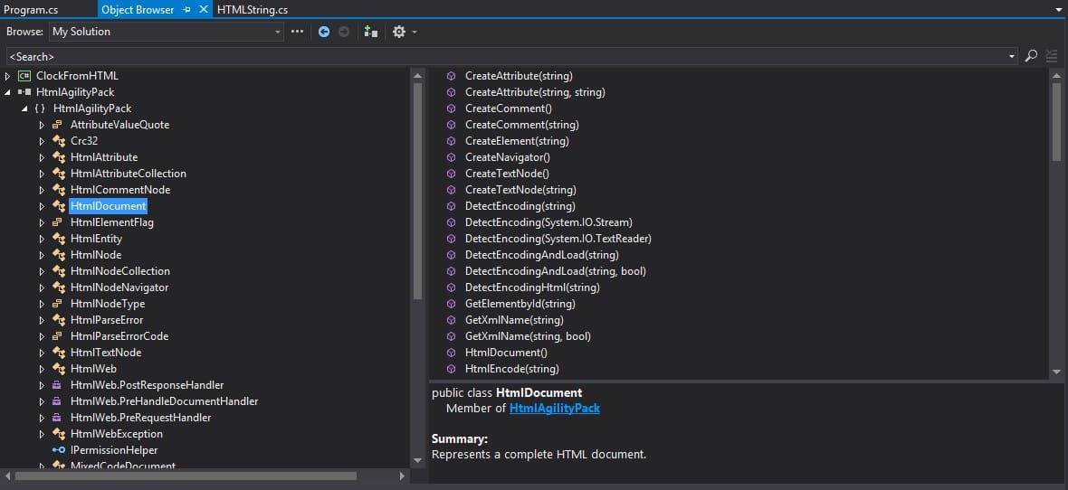Click the assembly icon beside HtmlAgilityPack
Image resolution: width=1068 pixels, height=490 pixels.
point(24,92)
